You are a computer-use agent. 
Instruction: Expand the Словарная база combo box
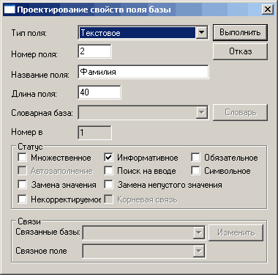pos(202,113)
